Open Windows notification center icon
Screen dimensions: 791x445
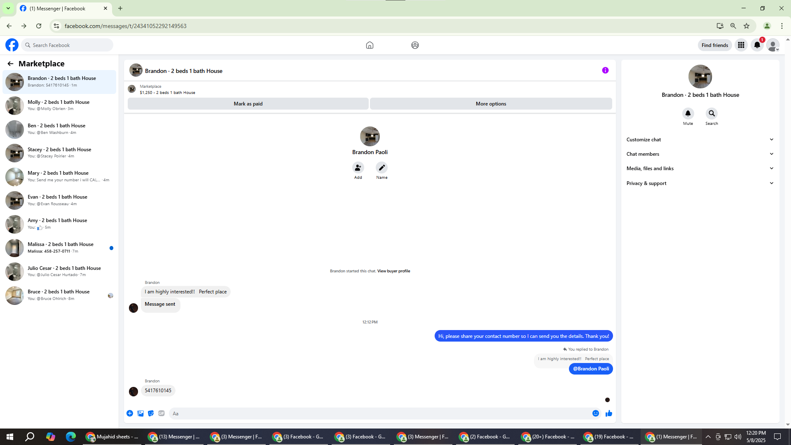[x=777, y=437]
